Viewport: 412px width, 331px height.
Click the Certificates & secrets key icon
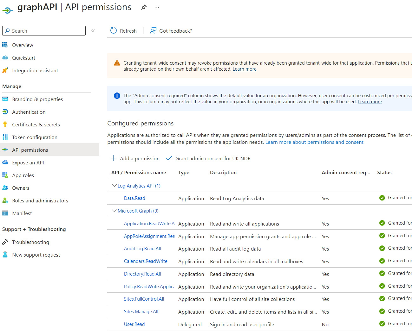point(5,124)
